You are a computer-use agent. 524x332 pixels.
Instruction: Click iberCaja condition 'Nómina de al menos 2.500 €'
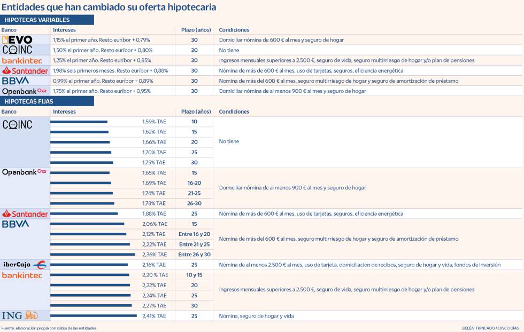click(x=359, y=265)
